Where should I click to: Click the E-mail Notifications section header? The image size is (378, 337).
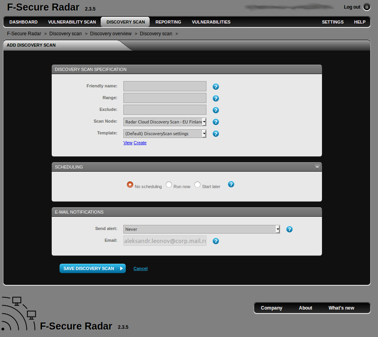tap(187, 212)
